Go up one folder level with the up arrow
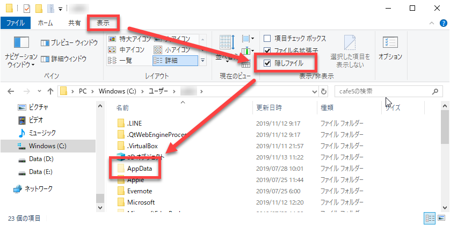 [50, 91]
